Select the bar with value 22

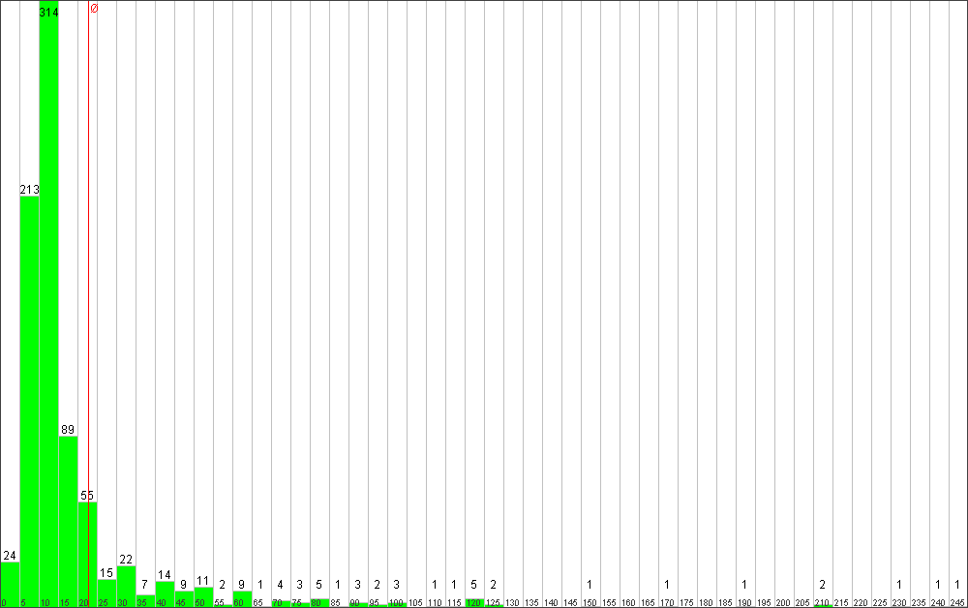[126, 586]
